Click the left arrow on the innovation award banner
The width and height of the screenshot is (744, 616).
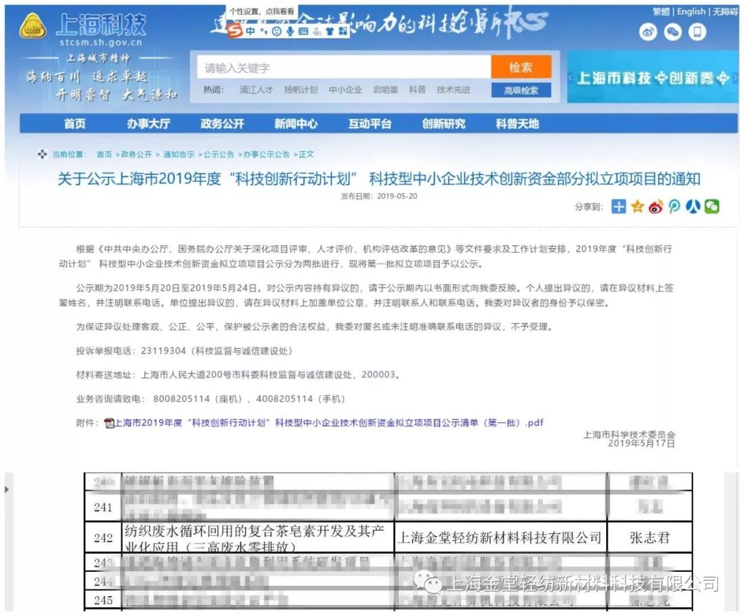[x=570, y=78]
